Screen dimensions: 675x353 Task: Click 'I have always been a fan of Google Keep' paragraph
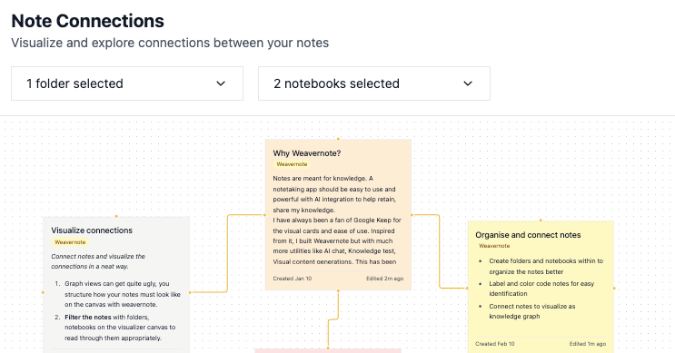click(x=337, y=240)
